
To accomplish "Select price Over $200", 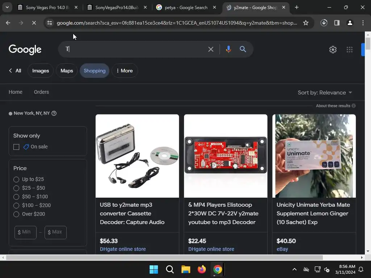I will coord(16,214).
